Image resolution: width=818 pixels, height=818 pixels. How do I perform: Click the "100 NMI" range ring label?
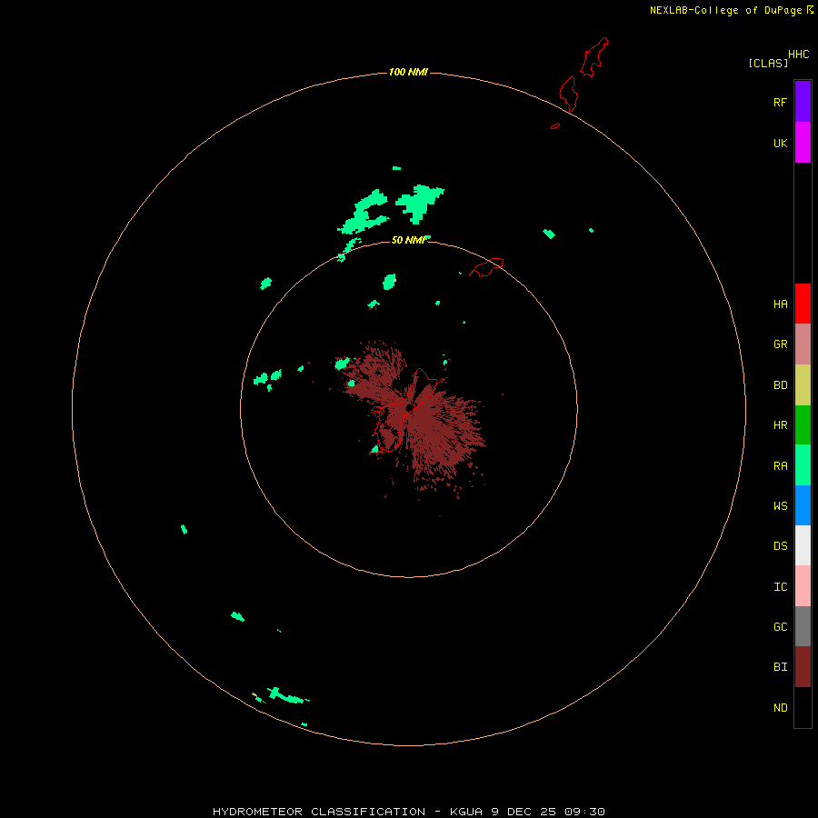point(408,72)
